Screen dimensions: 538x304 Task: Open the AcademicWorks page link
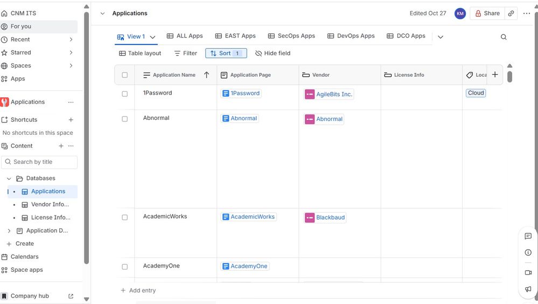[x=248, y=217]
